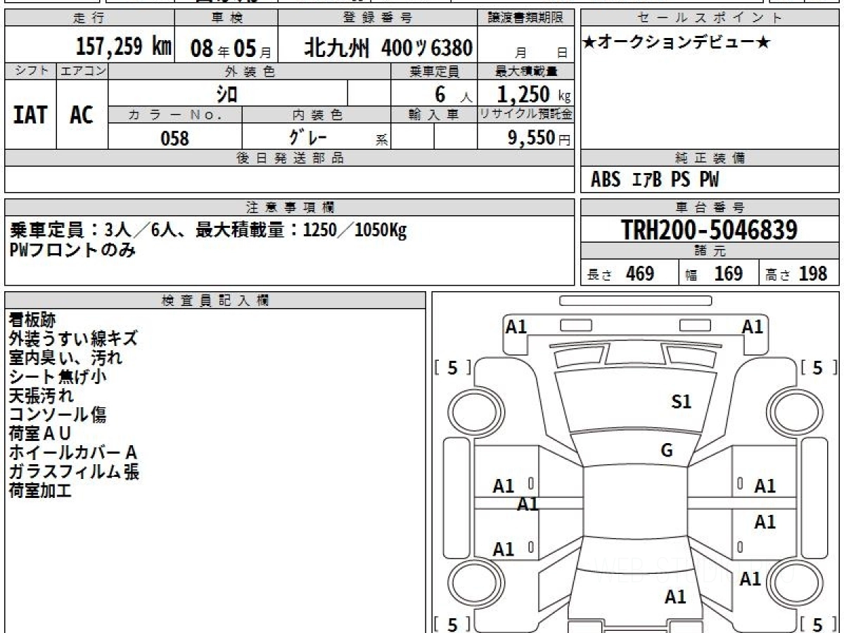
Task: Select the registration number 北九州 400ツ6380
Action: click(388, 48)
